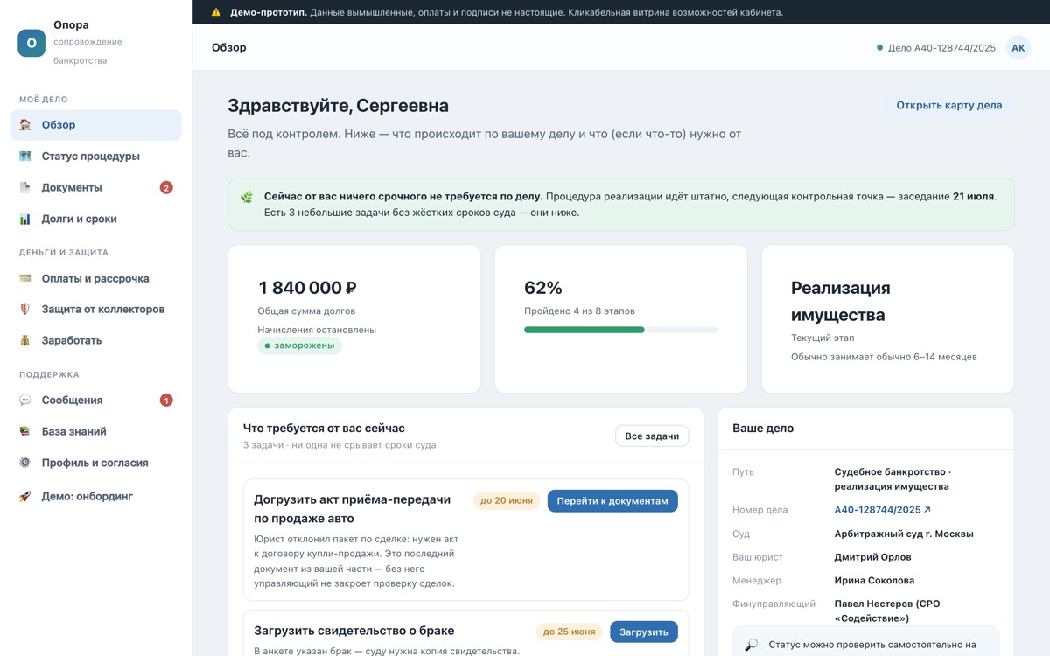The image size is (1050, 656).
Task: Click the map icon beside Статус процедуры
Action: pos(25,157)
